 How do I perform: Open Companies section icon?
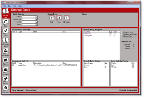[x=6, y=89]
